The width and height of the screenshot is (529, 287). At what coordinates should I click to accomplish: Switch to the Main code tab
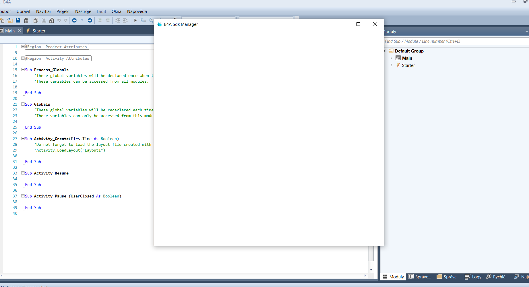[x=10, y=31]
